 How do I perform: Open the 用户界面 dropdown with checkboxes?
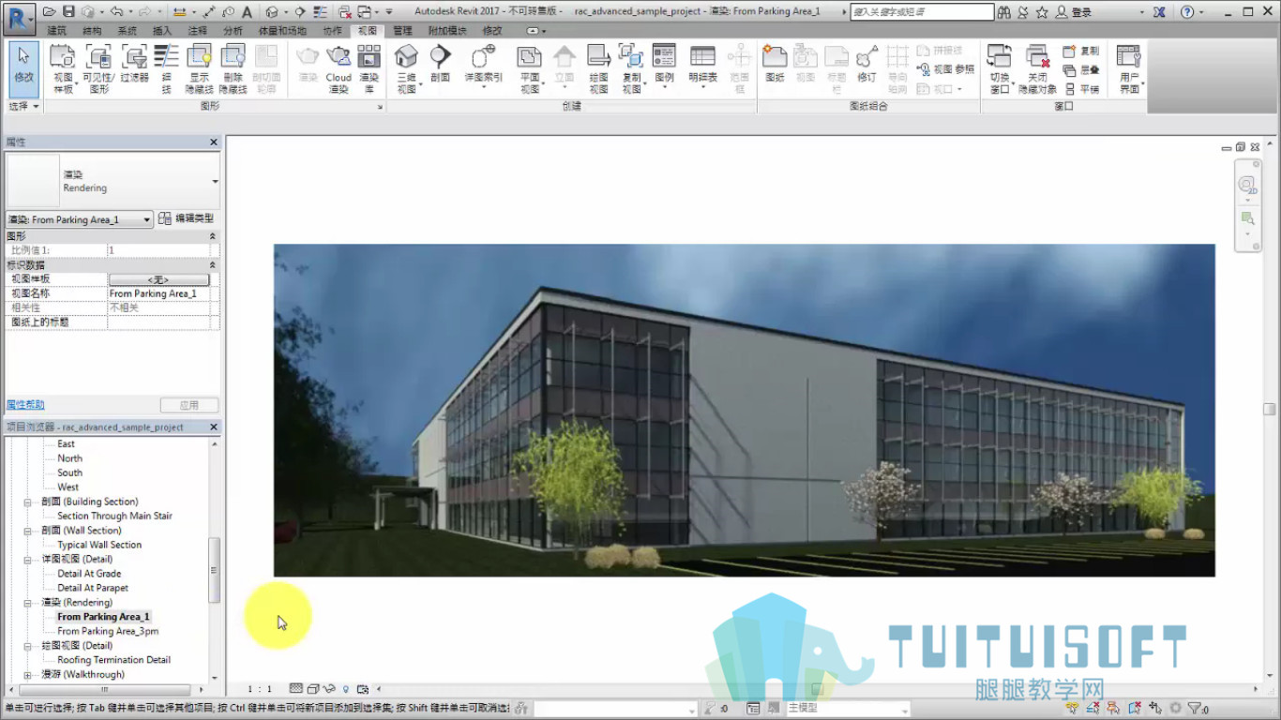point(1129,69)
